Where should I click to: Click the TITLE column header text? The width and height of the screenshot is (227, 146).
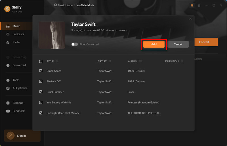[x=50, y=61]
